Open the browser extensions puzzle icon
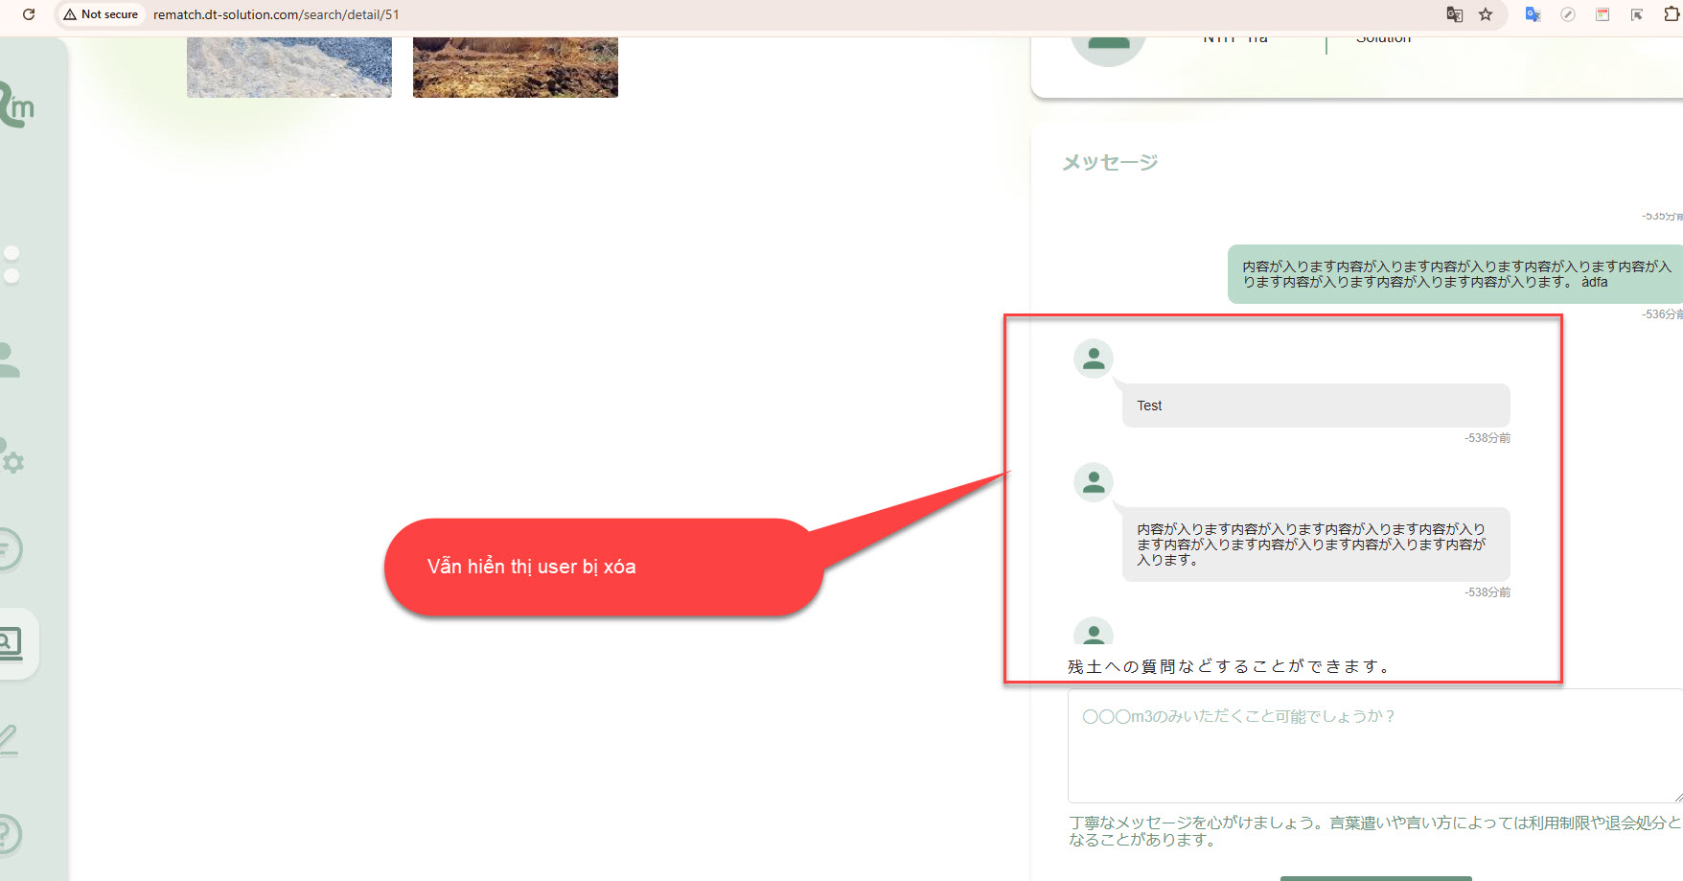The height and width of the screenshot is (881, 1683). [x=1671, y=14]
